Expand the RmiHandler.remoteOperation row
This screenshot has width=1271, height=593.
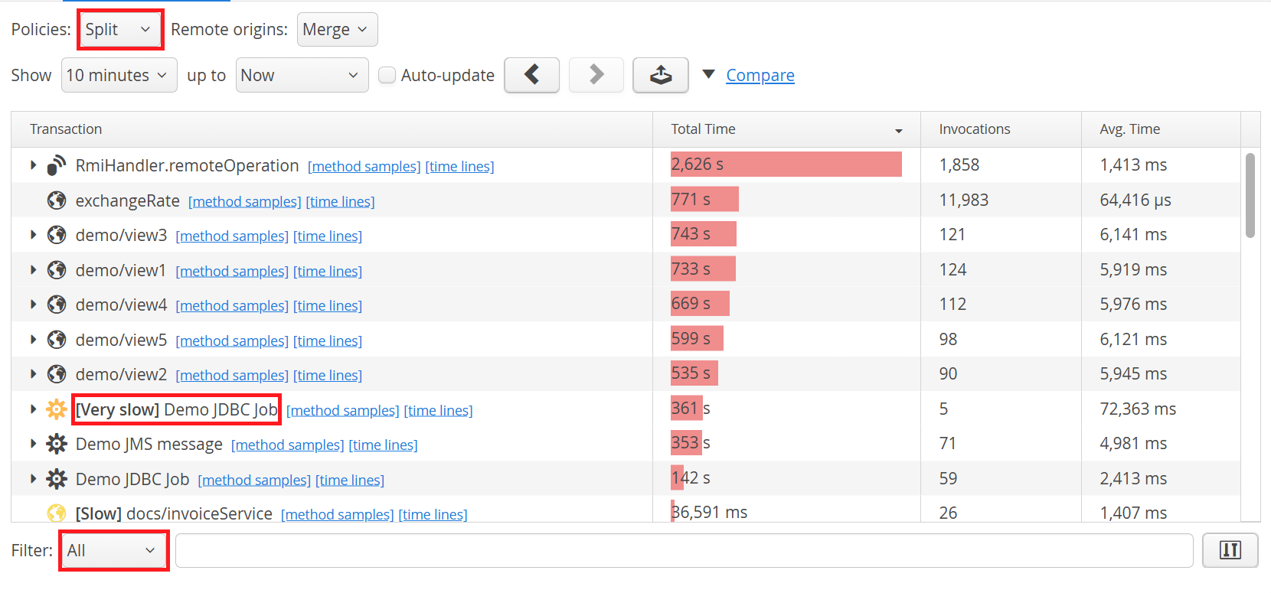(33, 165)
